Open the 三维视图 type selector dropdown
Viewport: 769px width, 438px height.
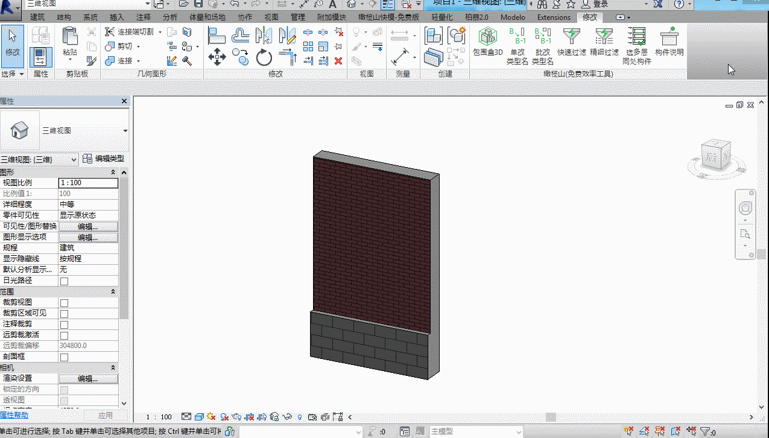(x=125, y=130)
